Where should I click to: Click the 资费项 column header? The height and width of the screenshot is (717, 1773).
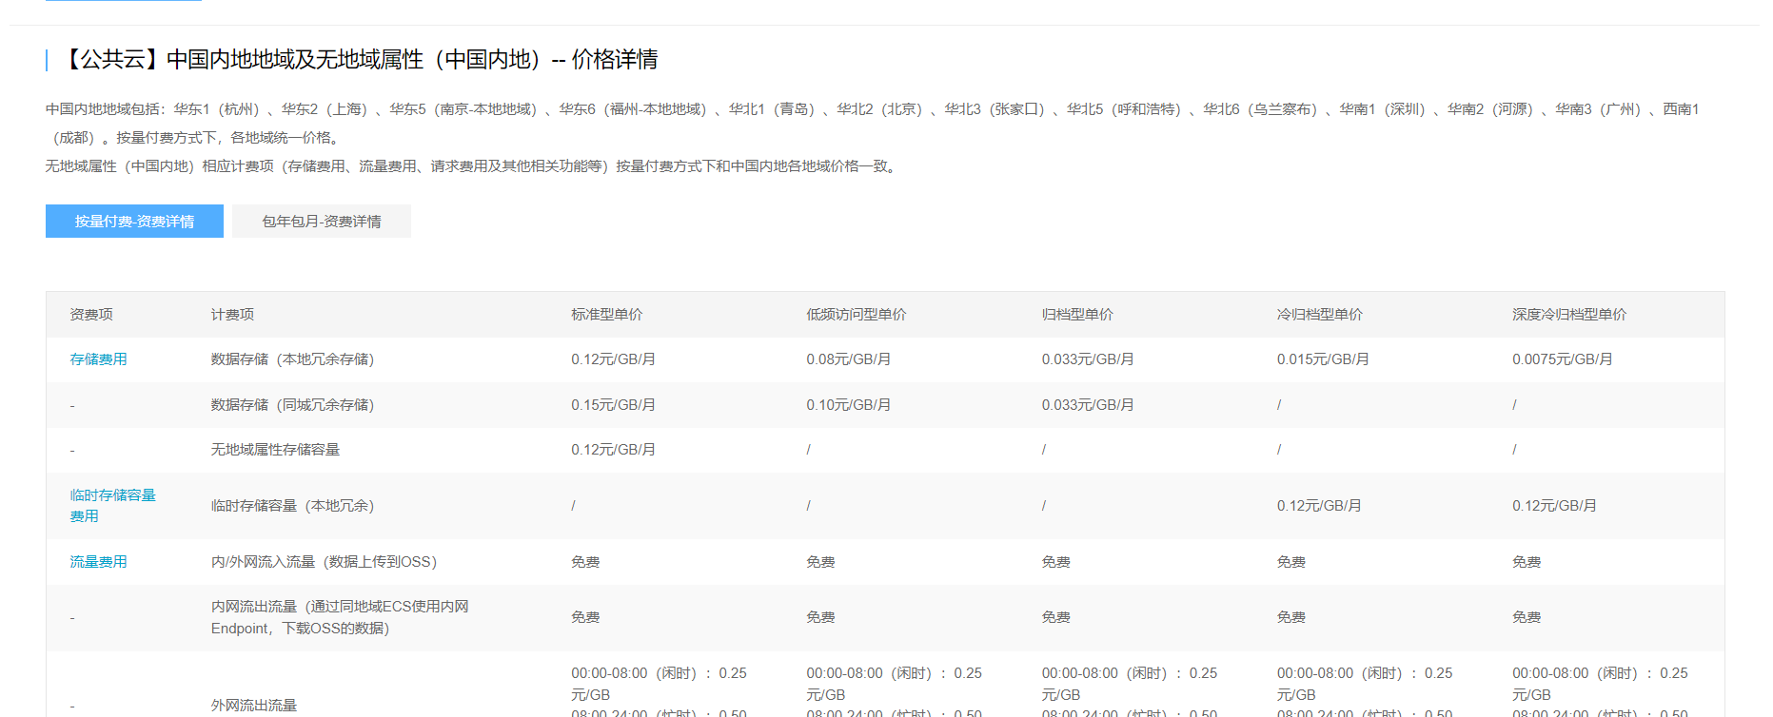[x=90, y=315]
